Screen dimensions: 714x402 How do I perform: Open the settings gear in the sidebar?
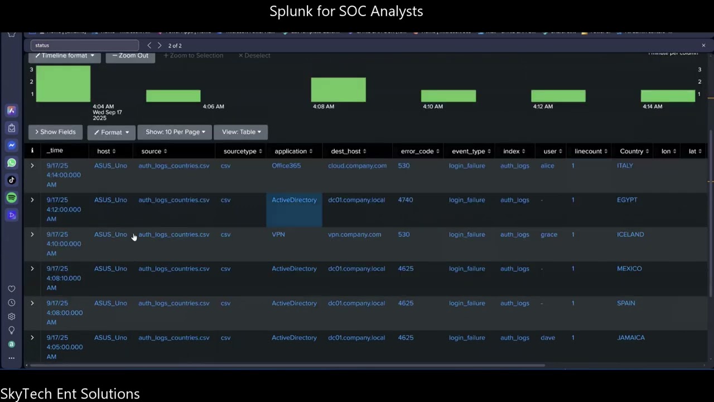pyautogui.click(x=11, y=317)
